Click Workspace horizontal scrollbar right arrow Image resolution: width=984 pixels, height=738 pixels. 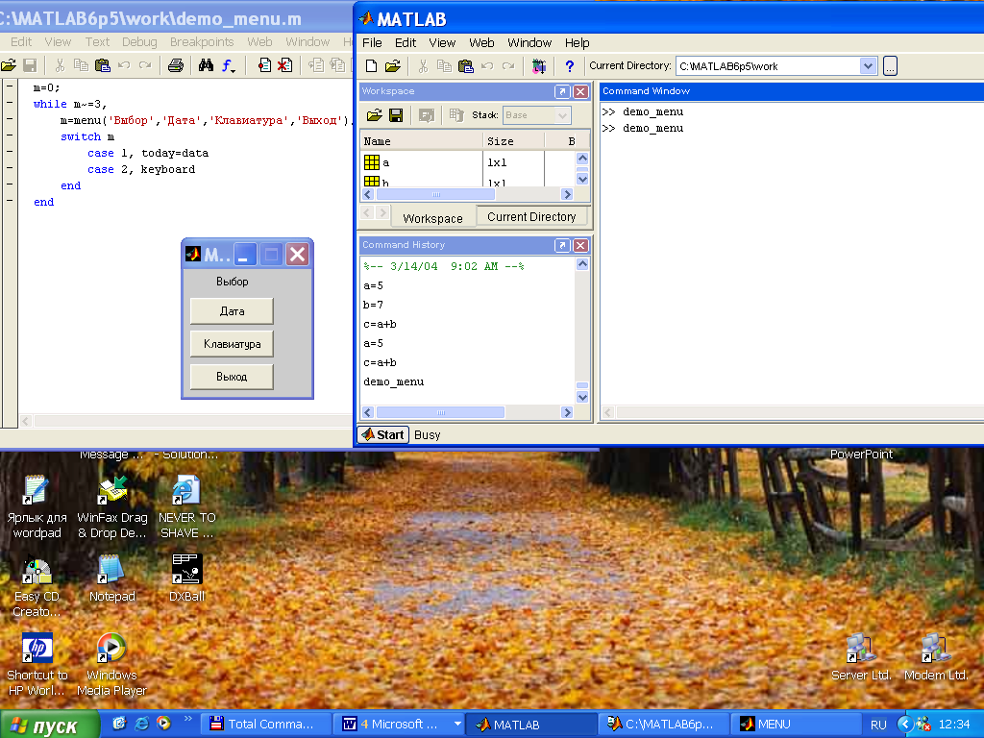(567, 194)
